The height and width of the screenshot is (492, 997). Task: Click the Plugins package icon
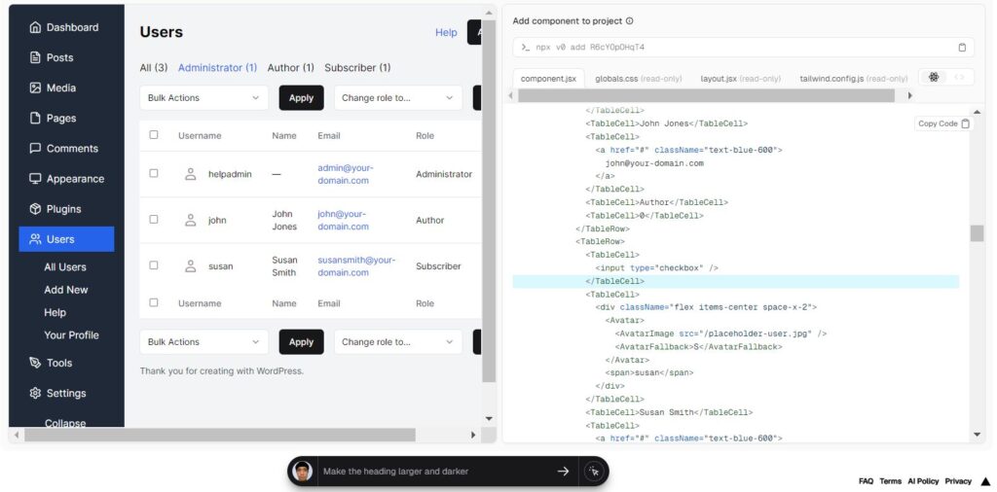tap(35, 209)
